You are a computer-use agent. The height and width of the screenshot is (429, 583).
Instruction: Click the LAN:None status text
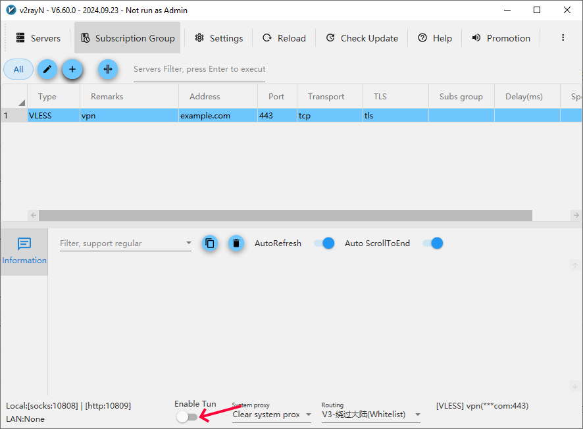click(x=25, y=419)
